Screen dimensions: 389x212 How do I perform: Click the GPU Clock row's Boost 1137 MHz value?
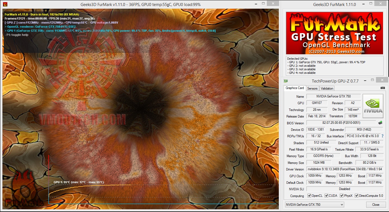[375, 176]
